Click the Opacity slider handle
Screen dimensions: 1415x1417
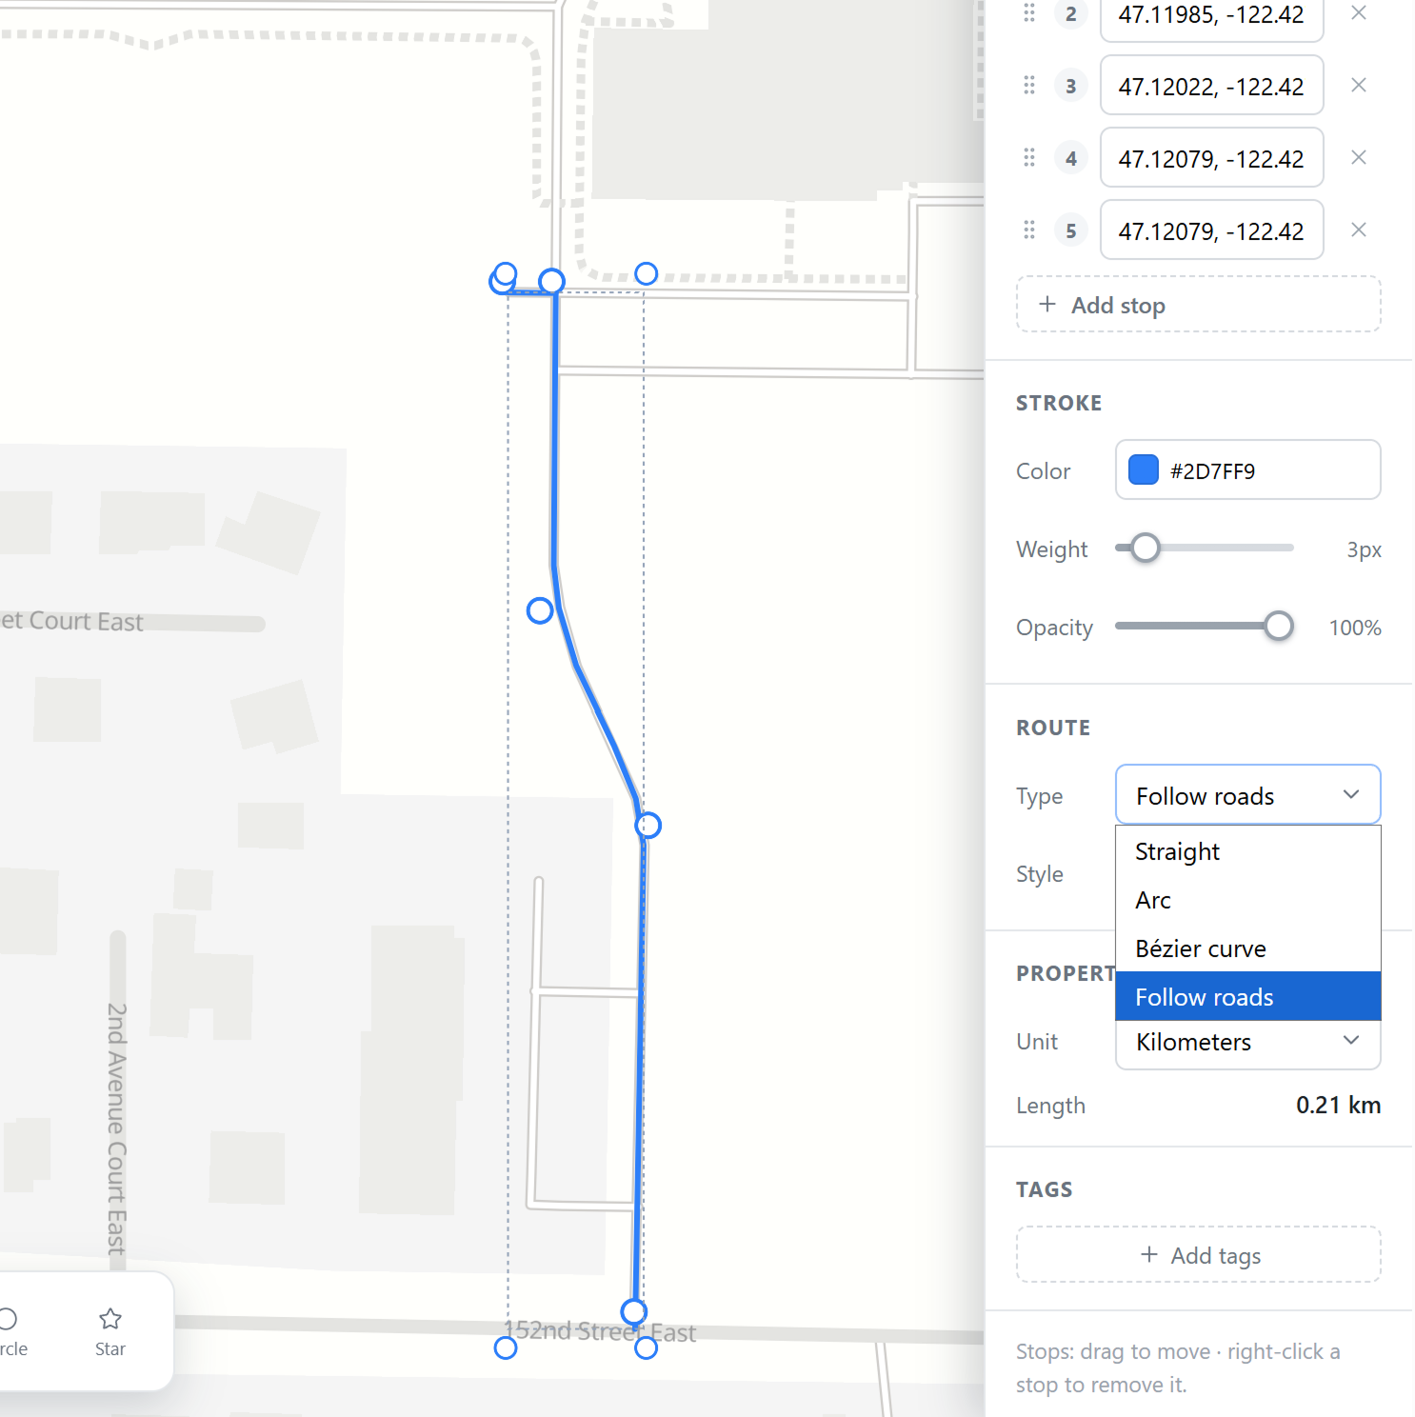(x=1279, y=627)
